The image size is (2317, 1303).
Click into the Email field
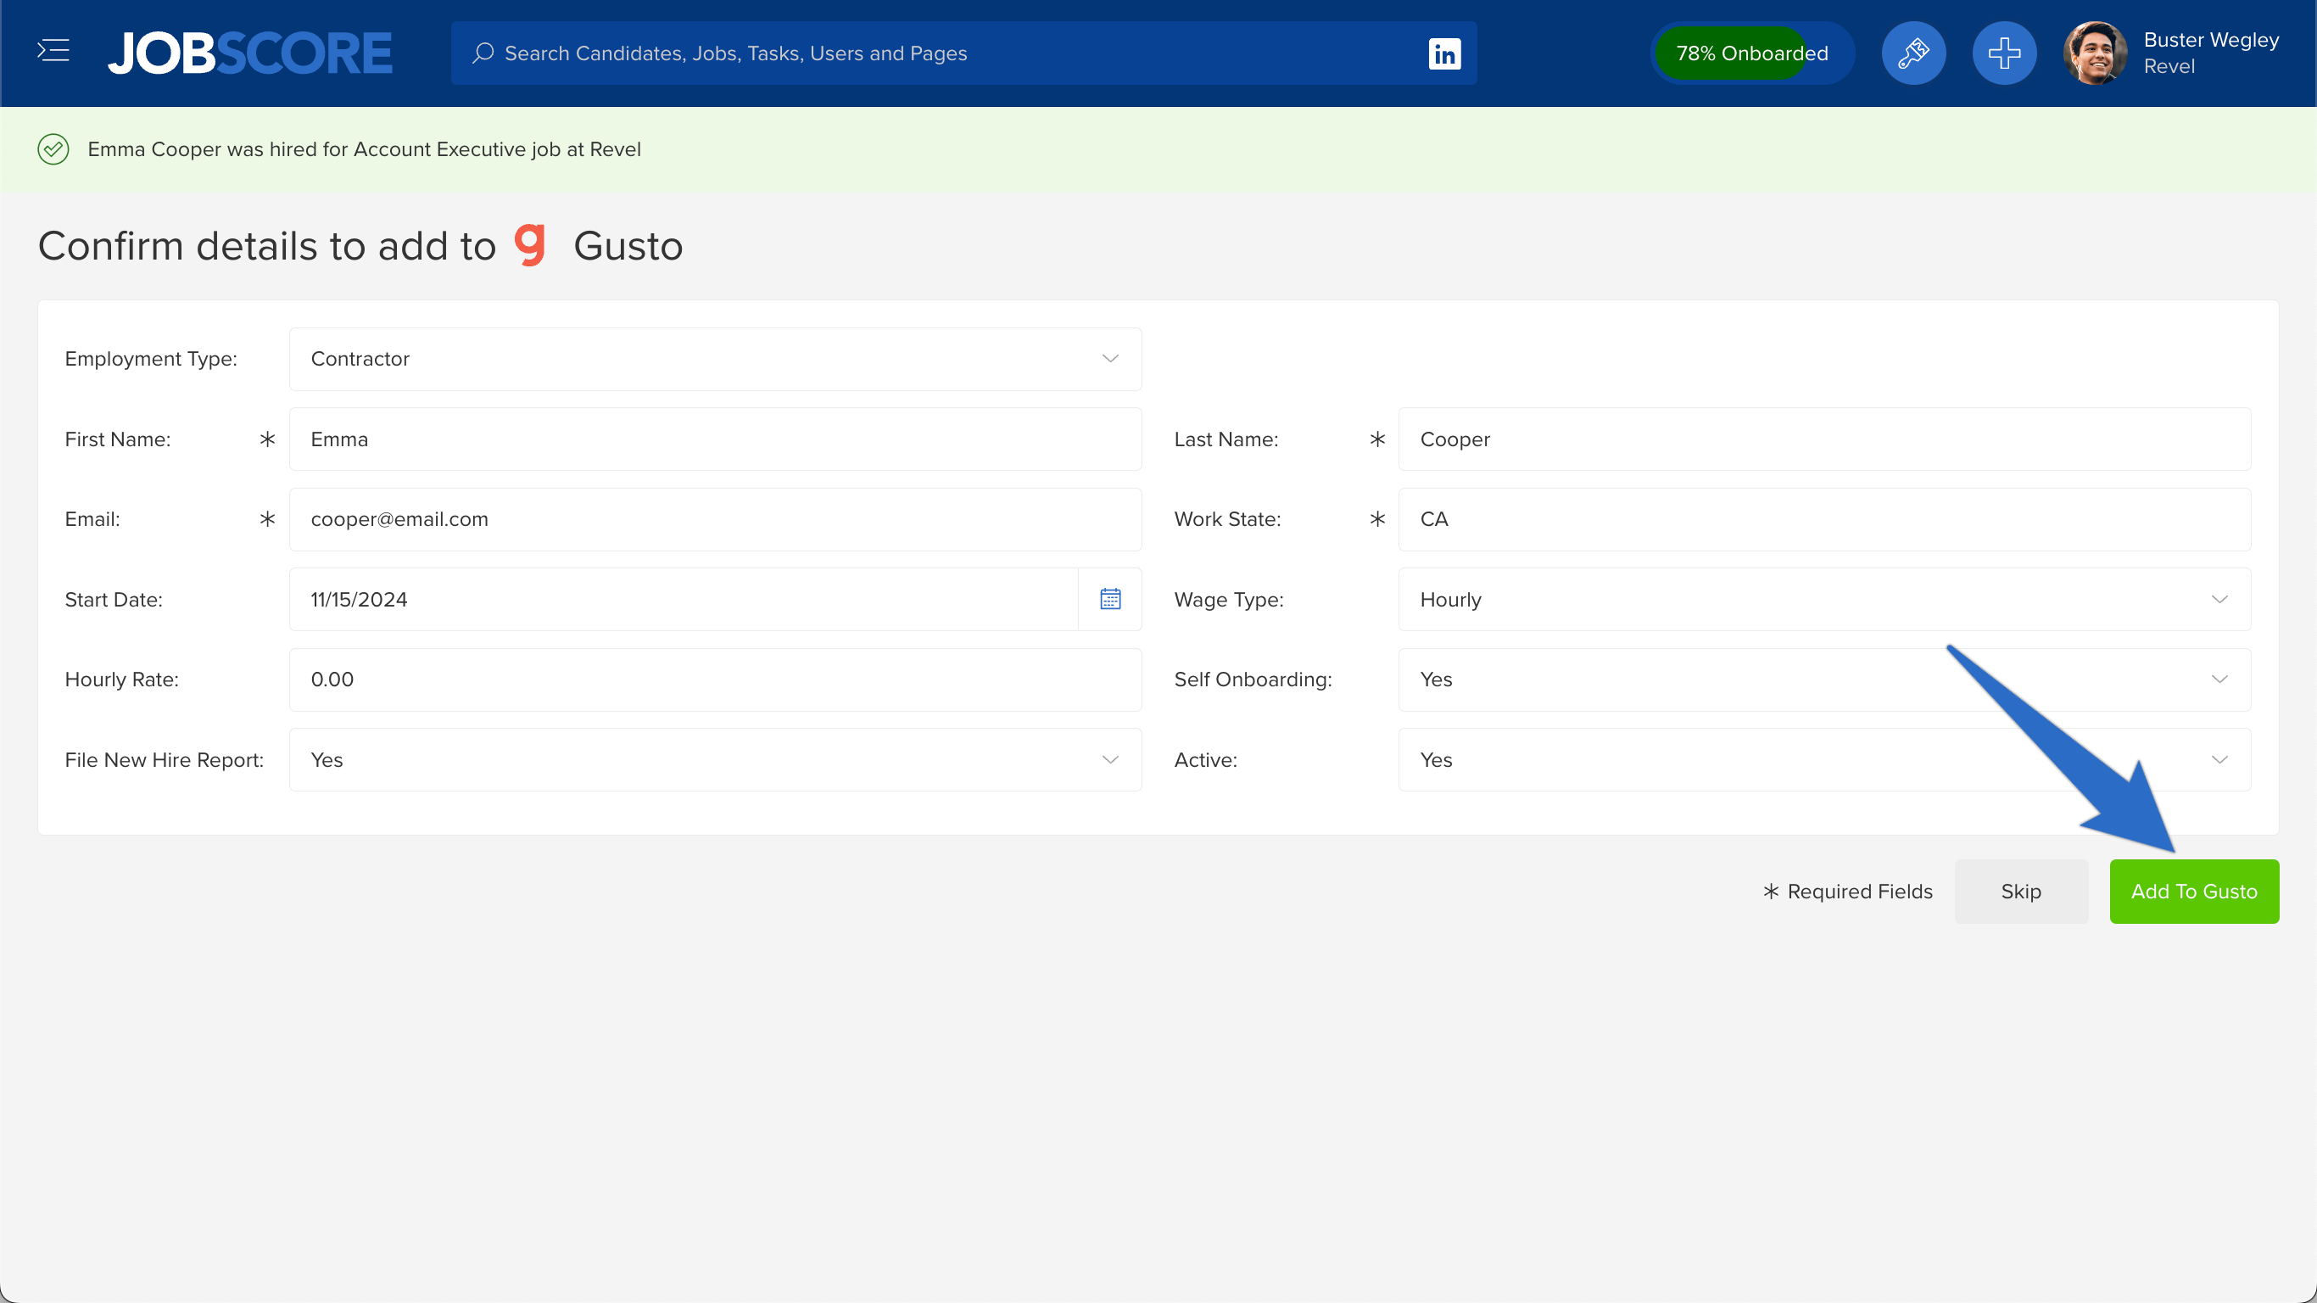[x=715, y=519]
